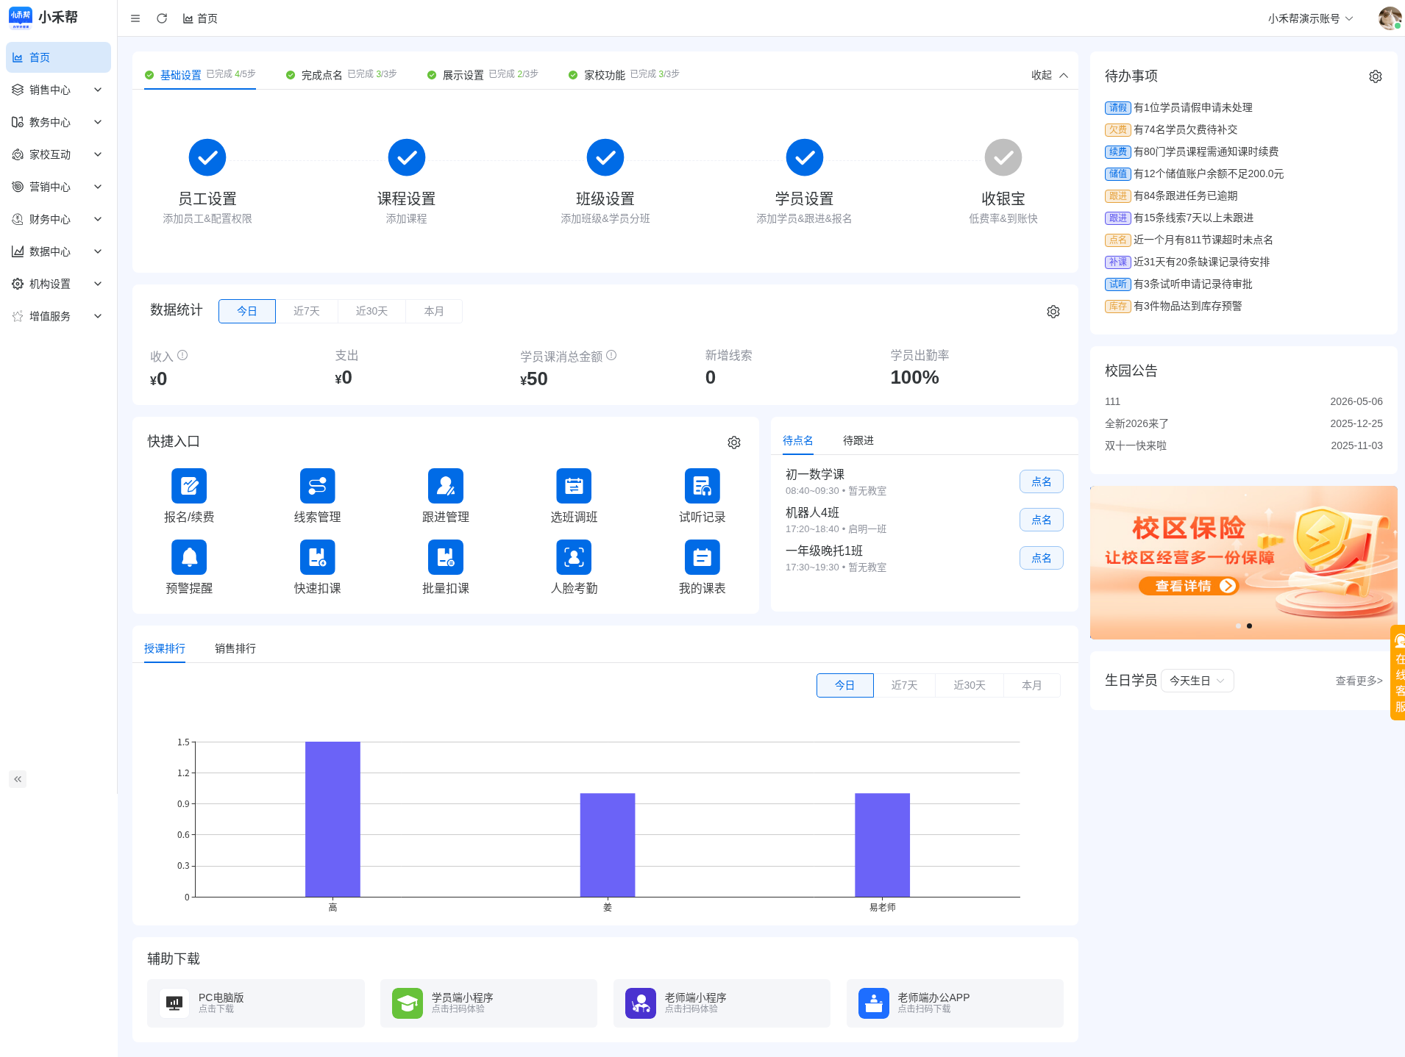Open the 预警提醒 bell icon

point(189,557)
